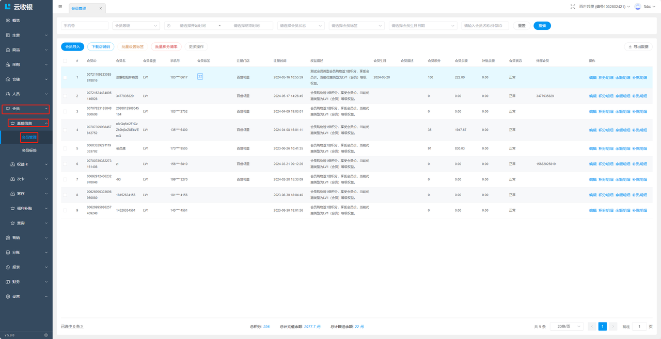
Task: Click the 手机号 phone number input field
Action: [85, 26]
